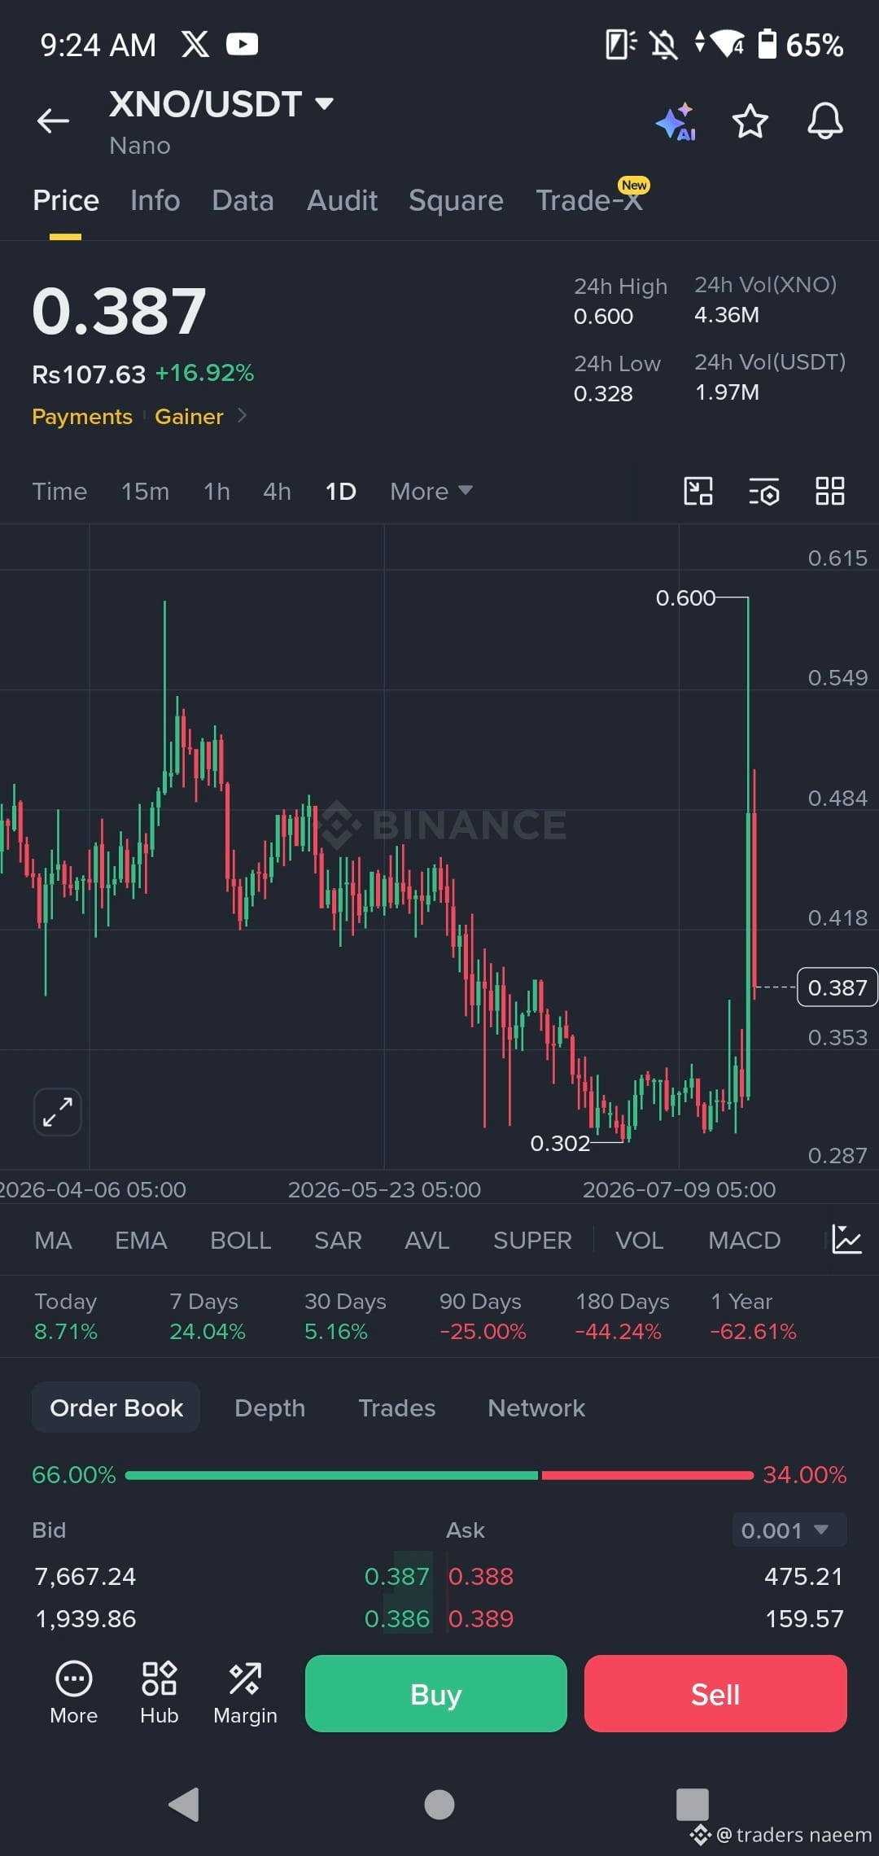This screenshot has height=1856, width=879.
Task: Tap the 0.302 low label on chart
Action: pyautogui.click(x=560, y=1144)
